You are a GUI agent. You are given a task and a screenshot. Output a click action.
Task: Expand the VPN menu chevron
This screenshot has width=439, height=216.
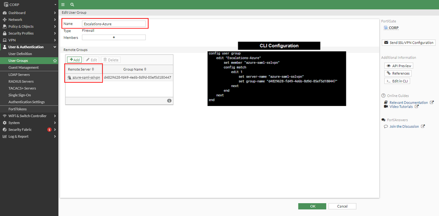click(55, 40)
